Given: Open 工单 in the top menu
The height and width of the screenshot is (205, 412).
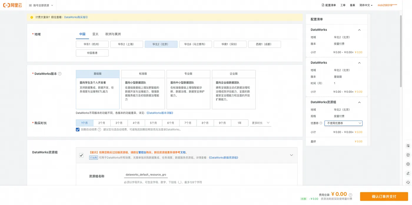Looking at the screenshot, I should (343, 5).
